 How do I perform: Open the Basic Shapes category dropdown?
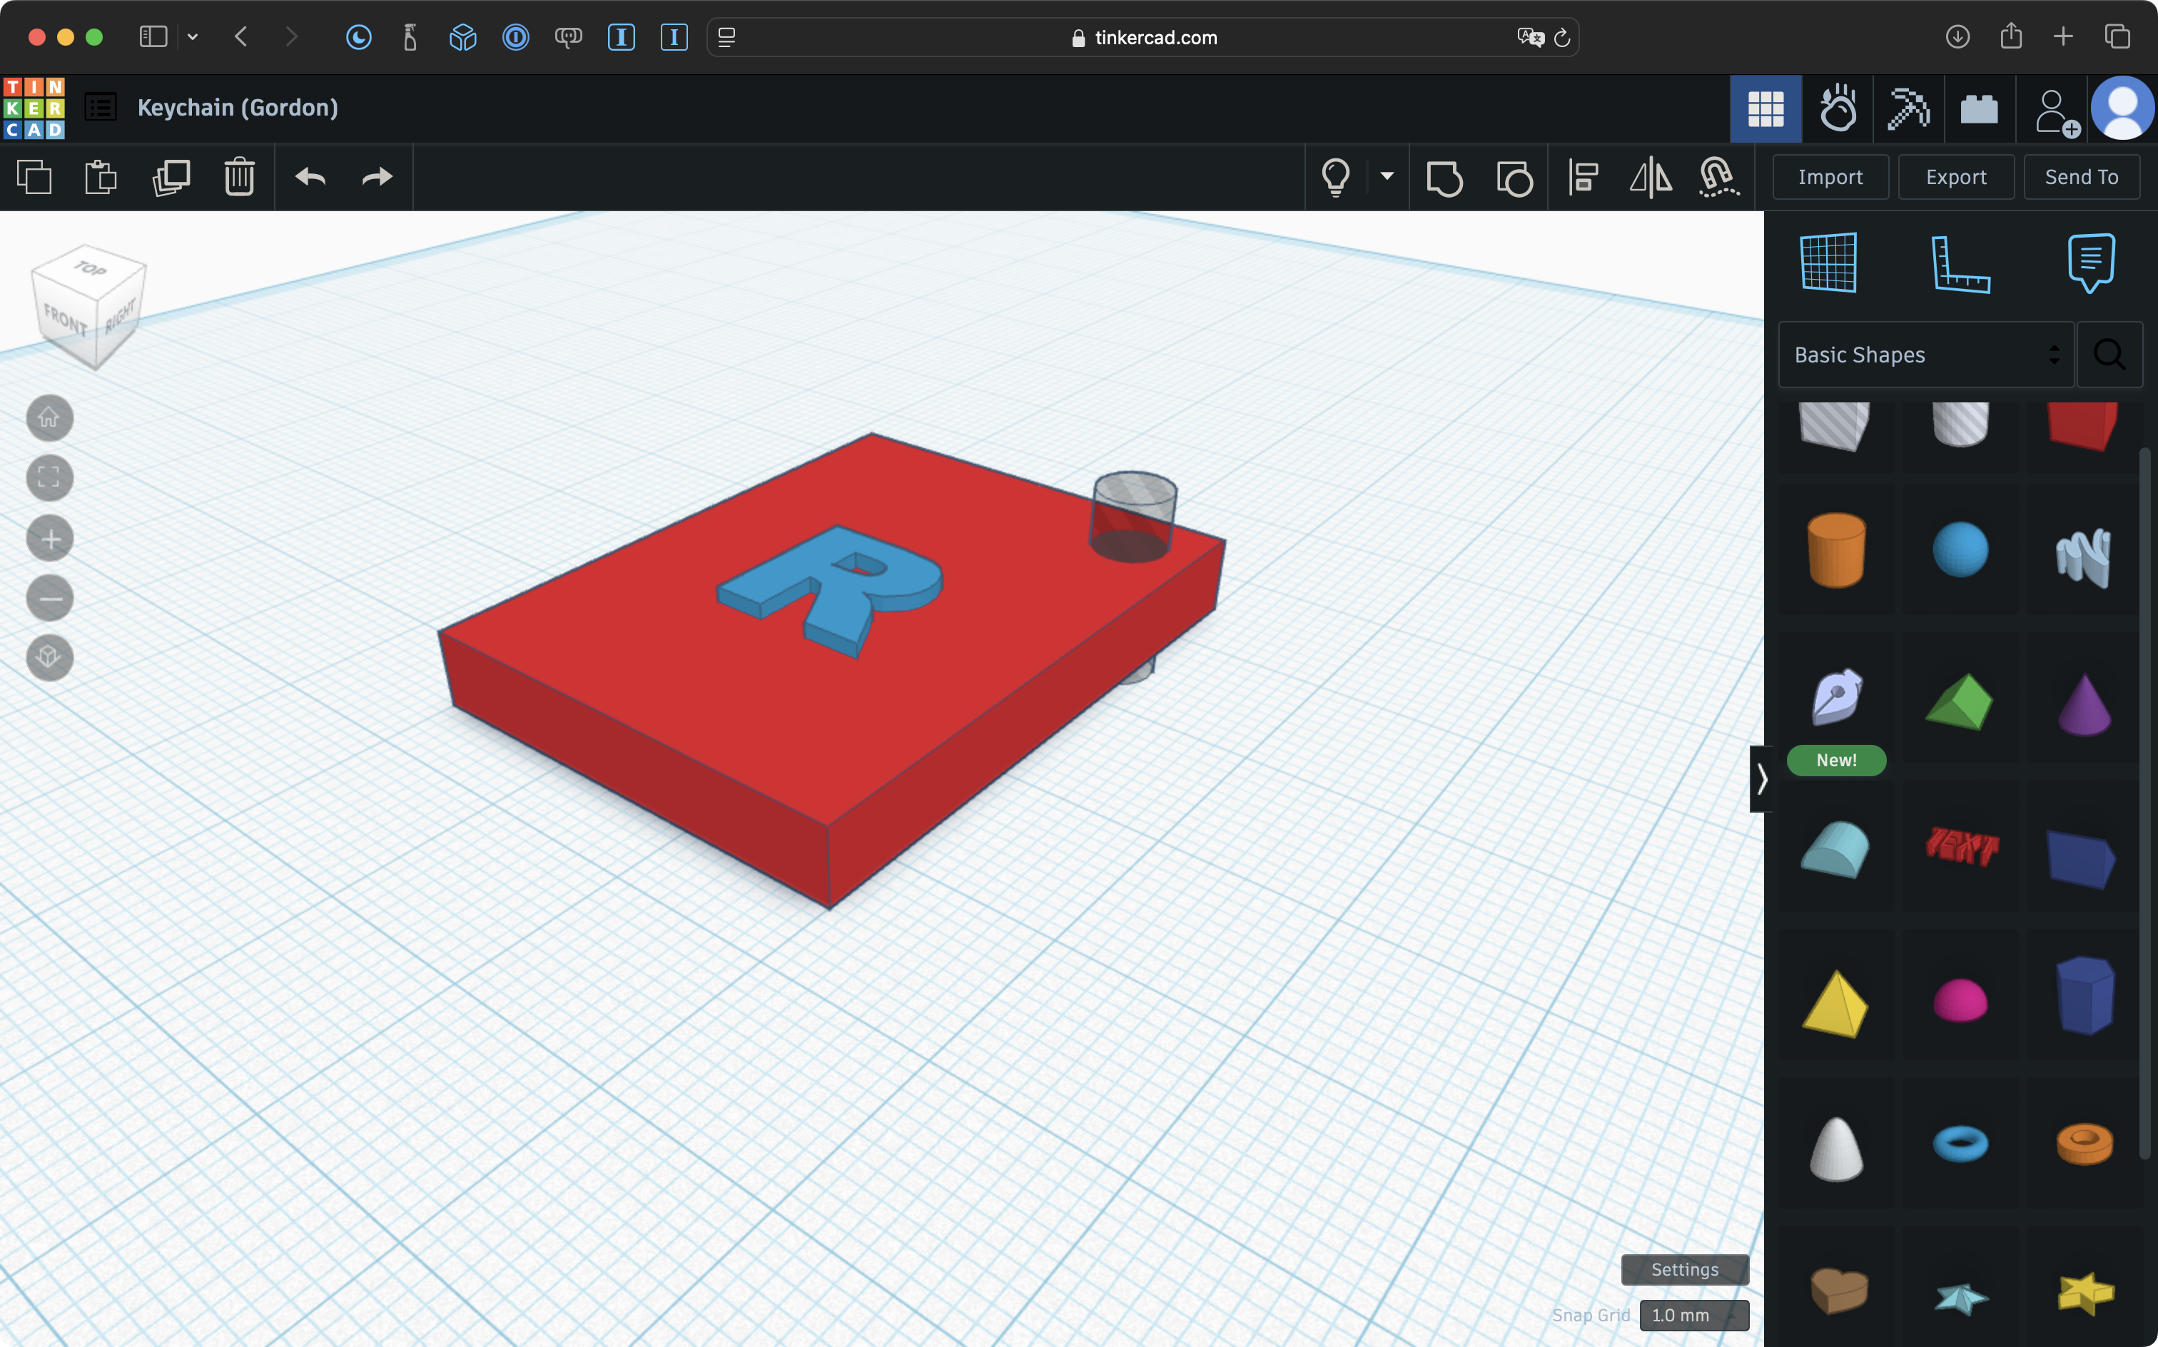[1925, 355]
